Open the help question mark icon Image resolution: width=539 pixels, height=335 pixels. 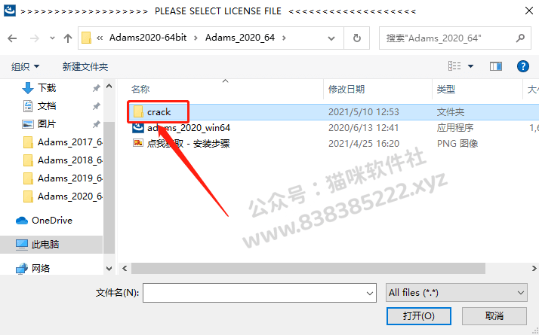(x=523, y=66)
